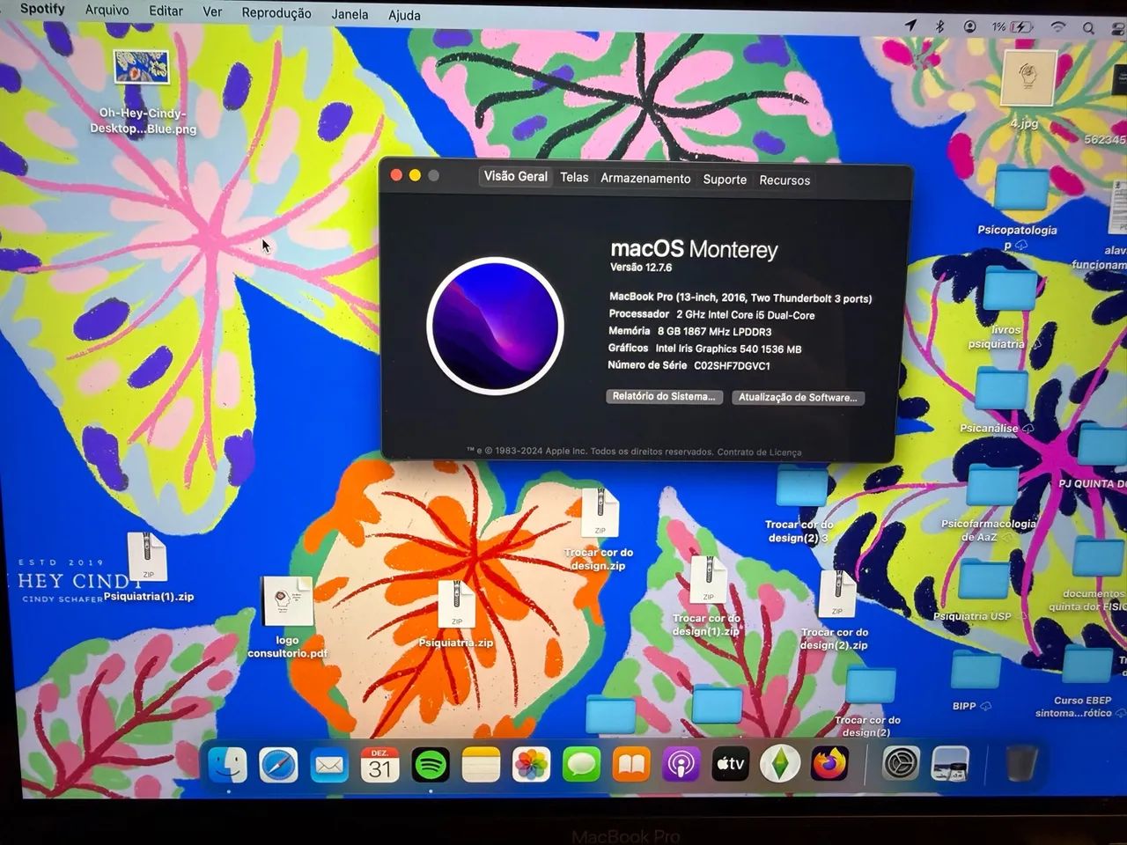The width and height of the screenshot is (1127, 845).
Task: Select the Psiquiatria(1).zip archive
Action: click(x=147, y=556)
